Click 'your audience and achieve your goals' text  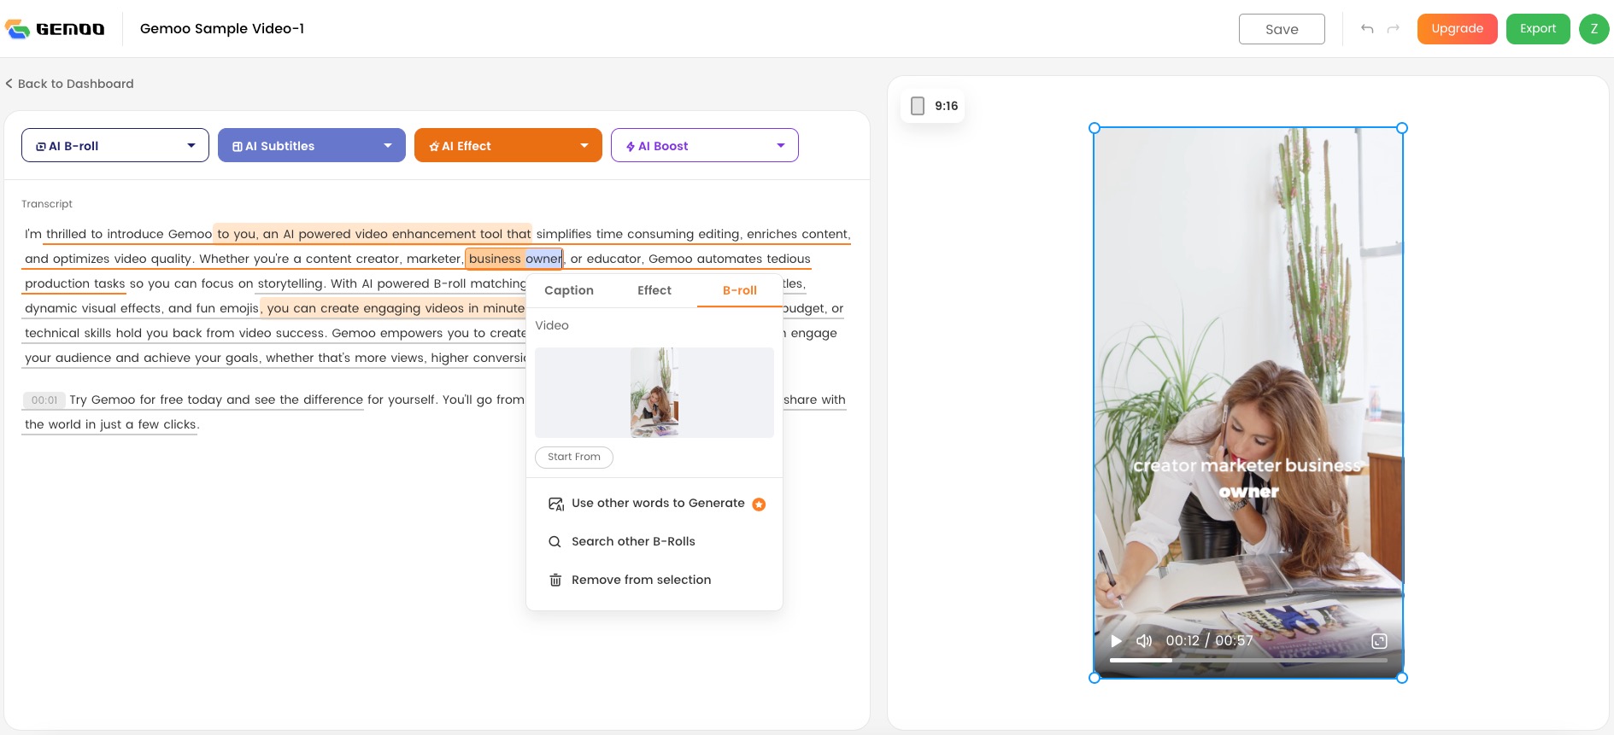(142, 358)
